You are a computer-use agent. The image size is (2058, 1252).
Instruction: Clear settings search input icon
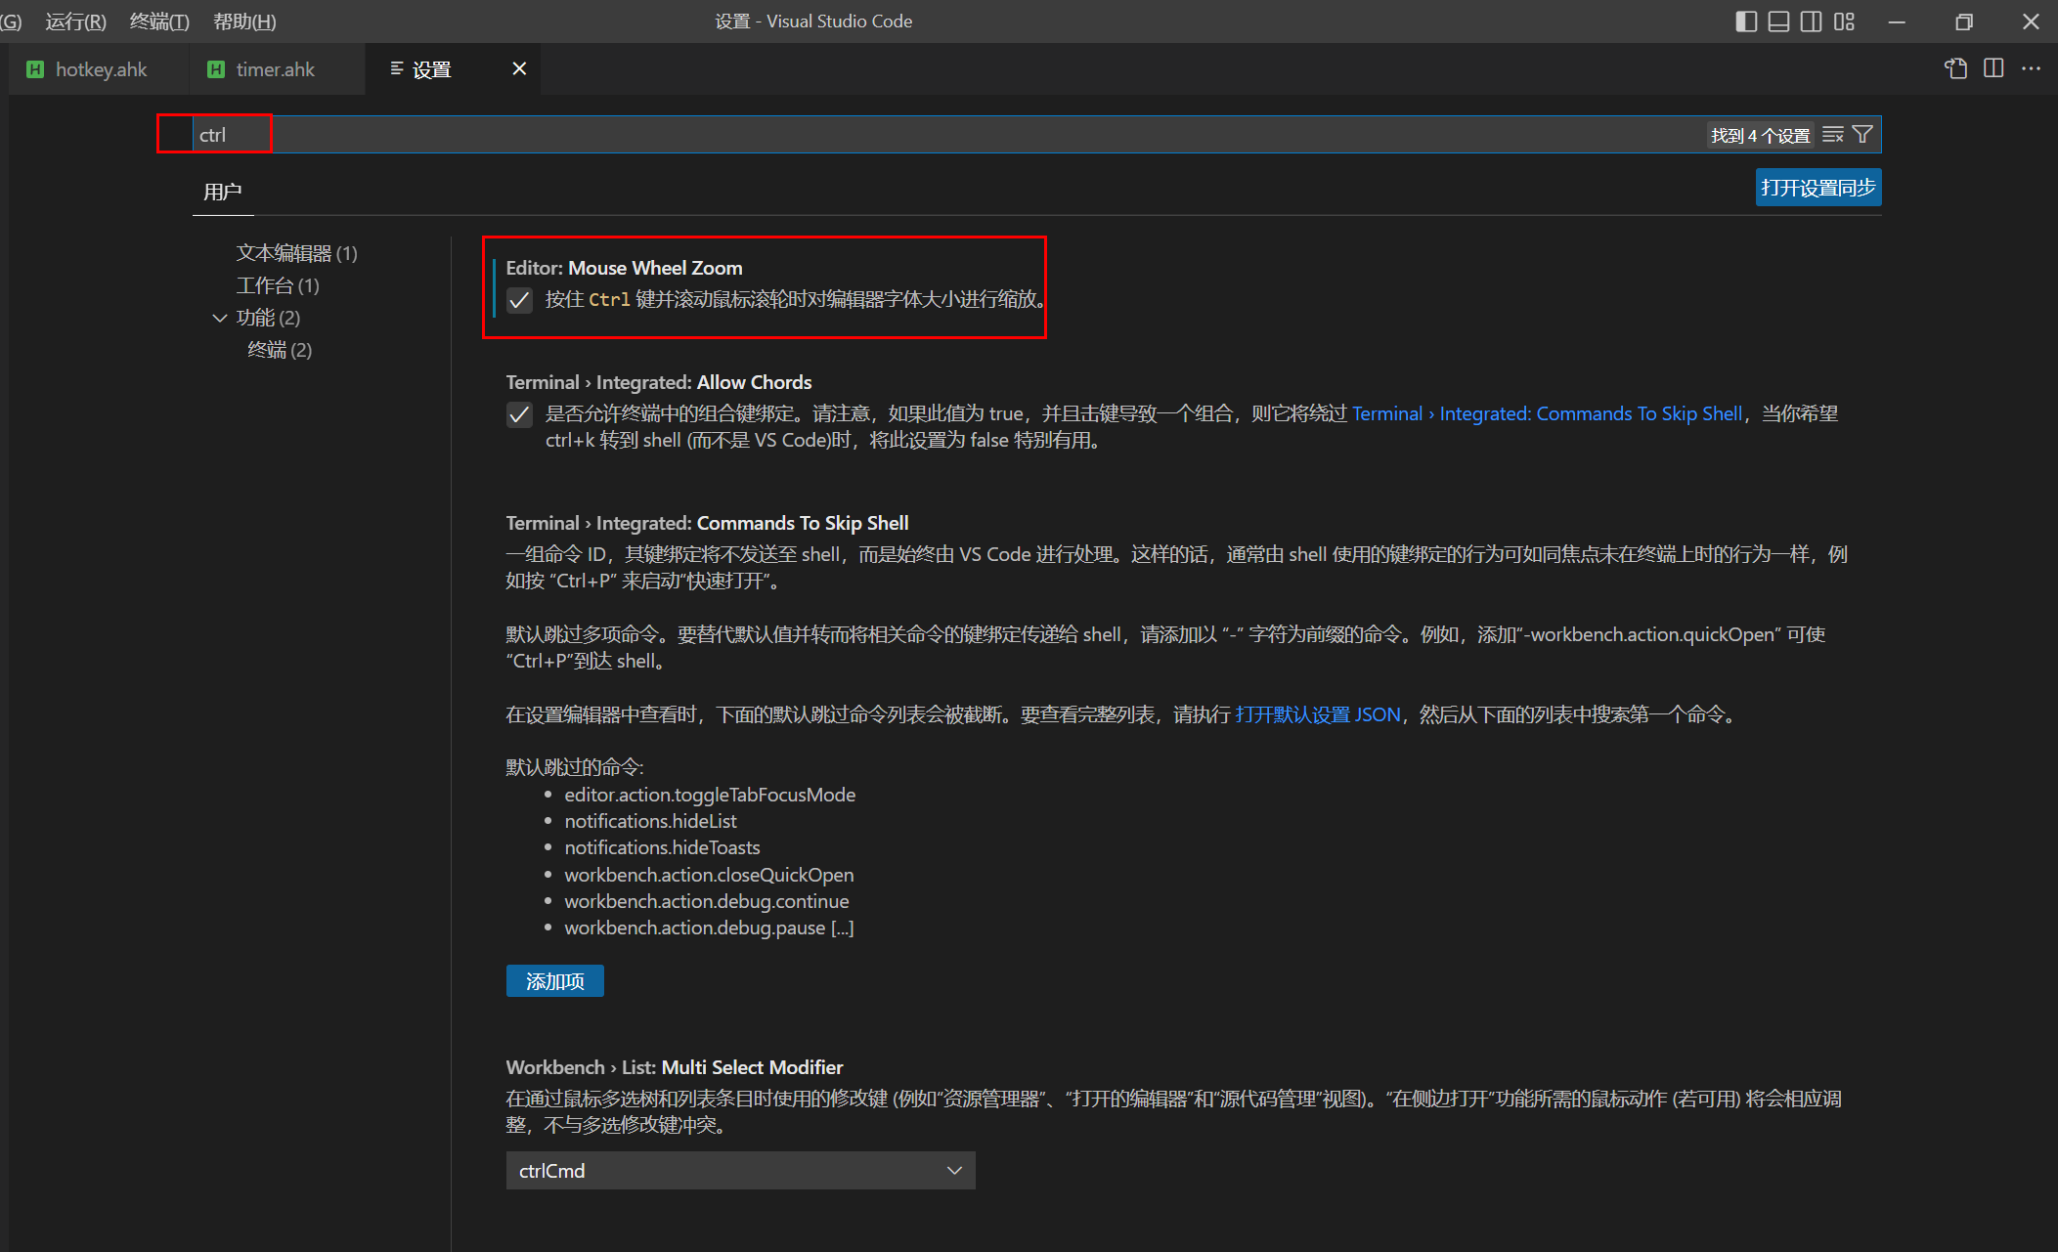tap(1833, 135)
